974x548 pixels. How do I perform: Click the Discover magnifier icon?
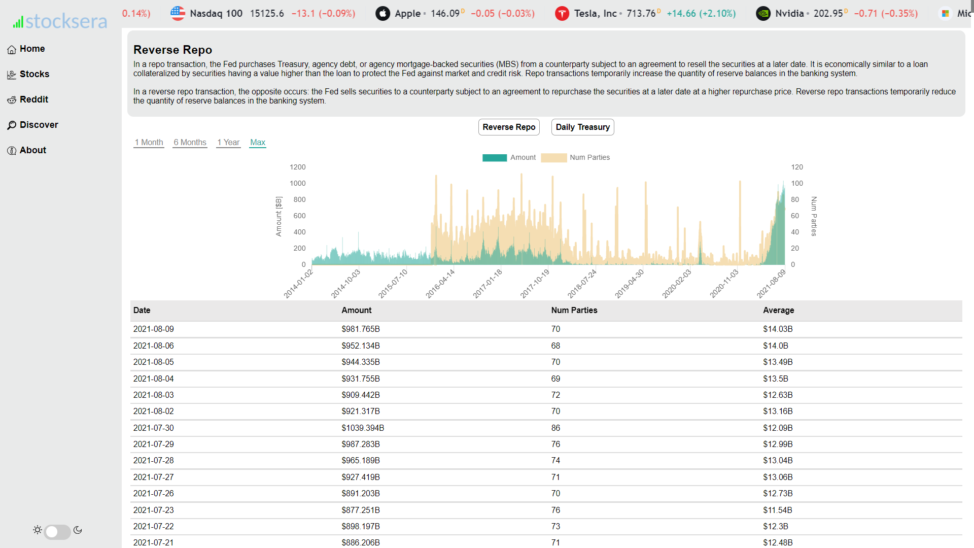[12, 125]
